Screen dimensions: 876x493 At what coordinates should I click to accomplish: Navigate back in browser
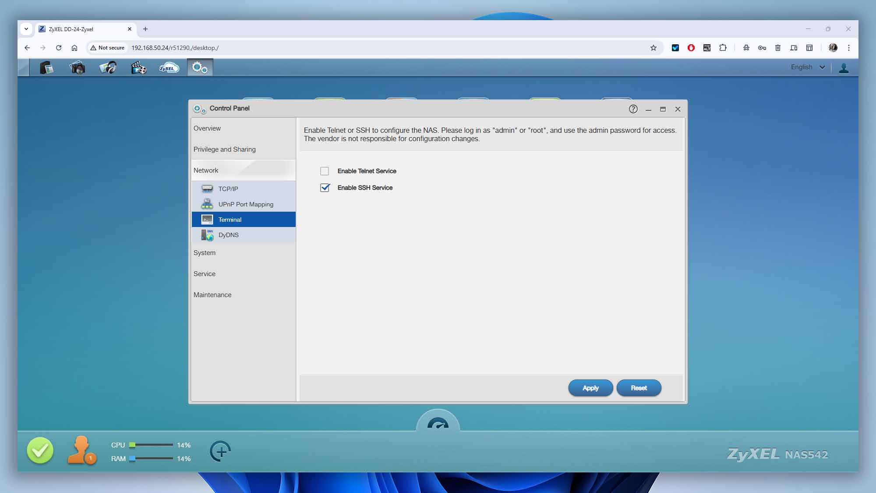point(27,48)
